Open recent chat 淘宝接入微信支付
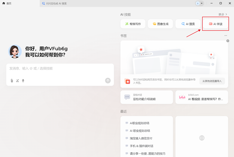 pyautogui.click(x=141, y=138)
